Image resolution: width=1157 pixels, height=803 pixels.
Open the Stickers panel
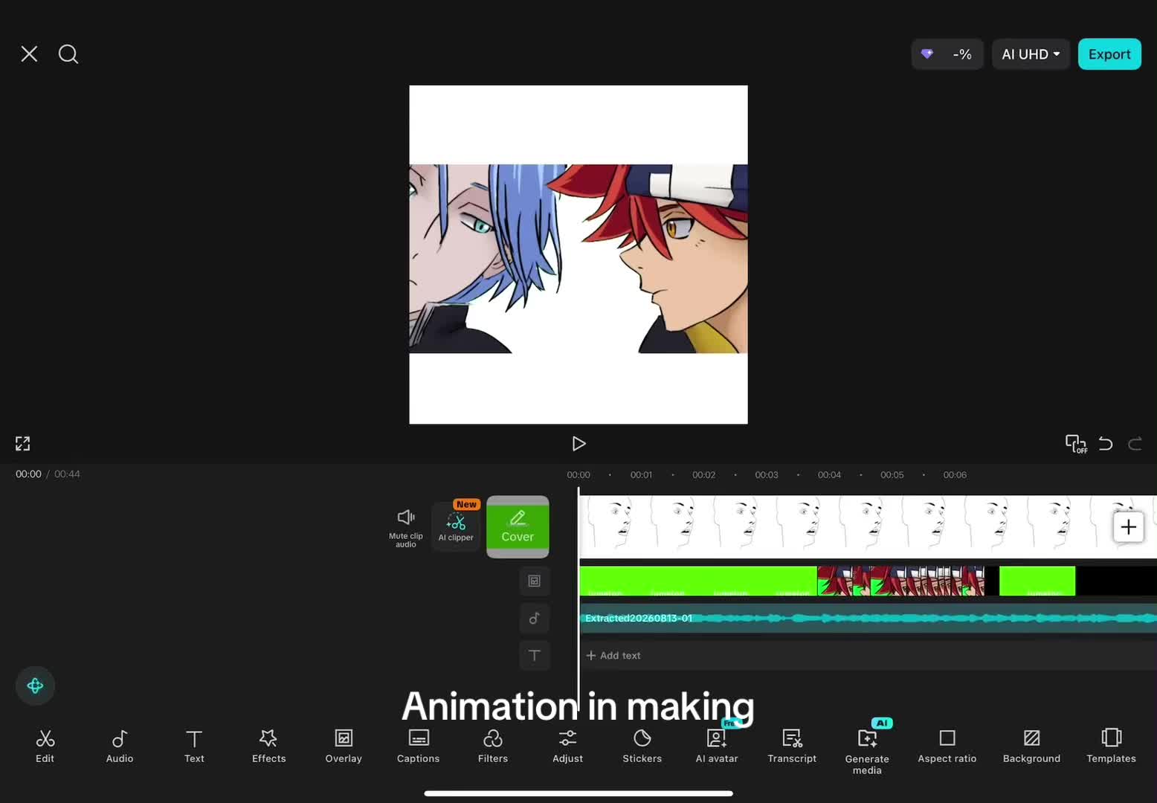click(x=642, y=746)
